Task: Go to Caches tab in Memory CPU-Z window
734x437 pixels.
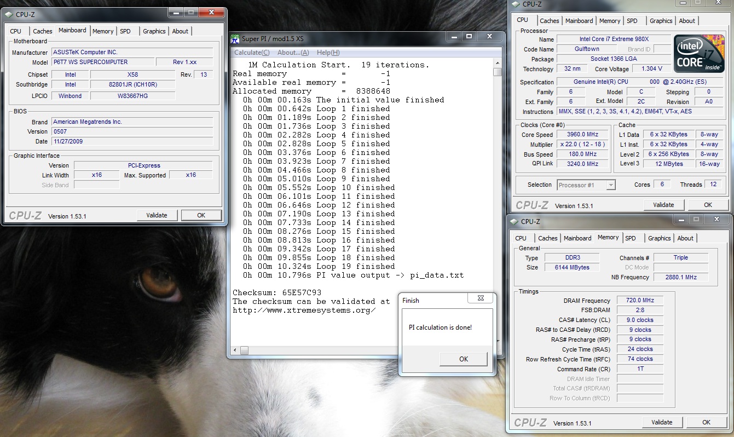Action: click(x=548, y=238)
